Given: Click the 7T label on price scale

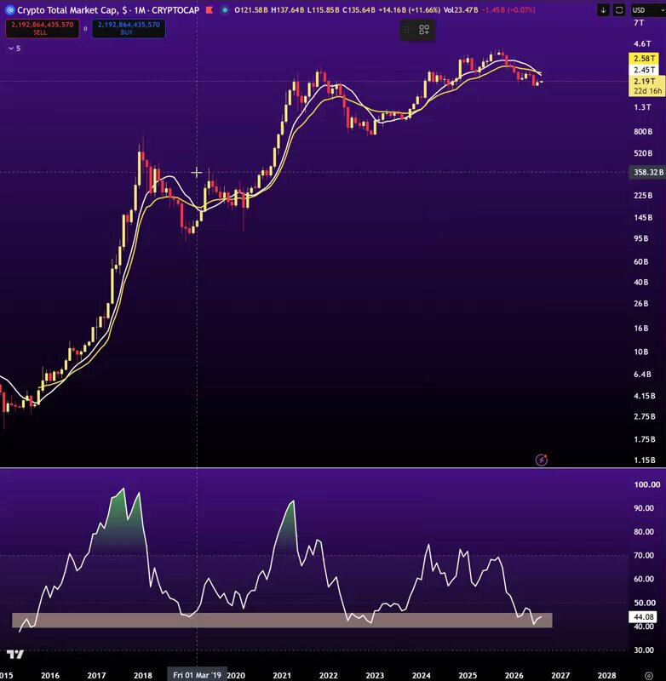Looking at the screenshot, I should (x=639, y=23).
